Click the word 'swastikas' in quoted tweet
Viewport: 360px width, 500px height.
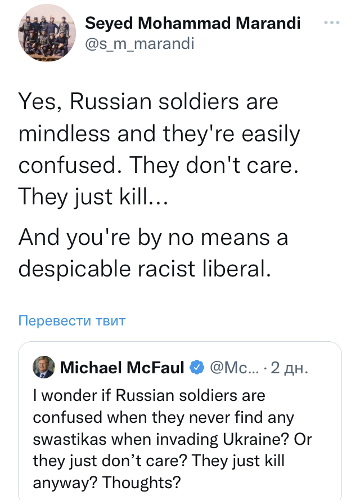[66, 439]
